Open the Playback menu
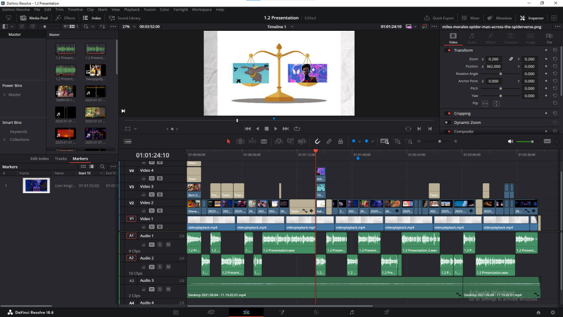Screen dimensions: 563x317 pyautogui.click(x=132, y=10)
